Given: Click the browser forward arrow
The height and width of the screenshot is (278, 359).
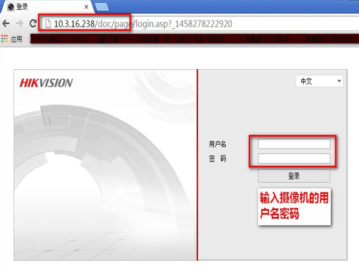Looking at the screenshot, I should pyautogui.click(x=20, y=23).
